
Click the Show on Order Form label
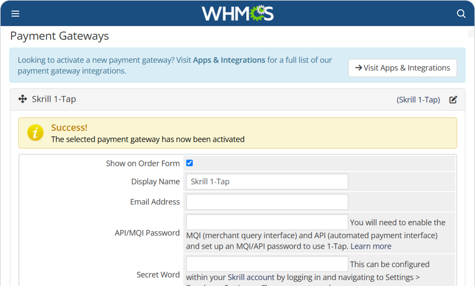click(143, 164)
